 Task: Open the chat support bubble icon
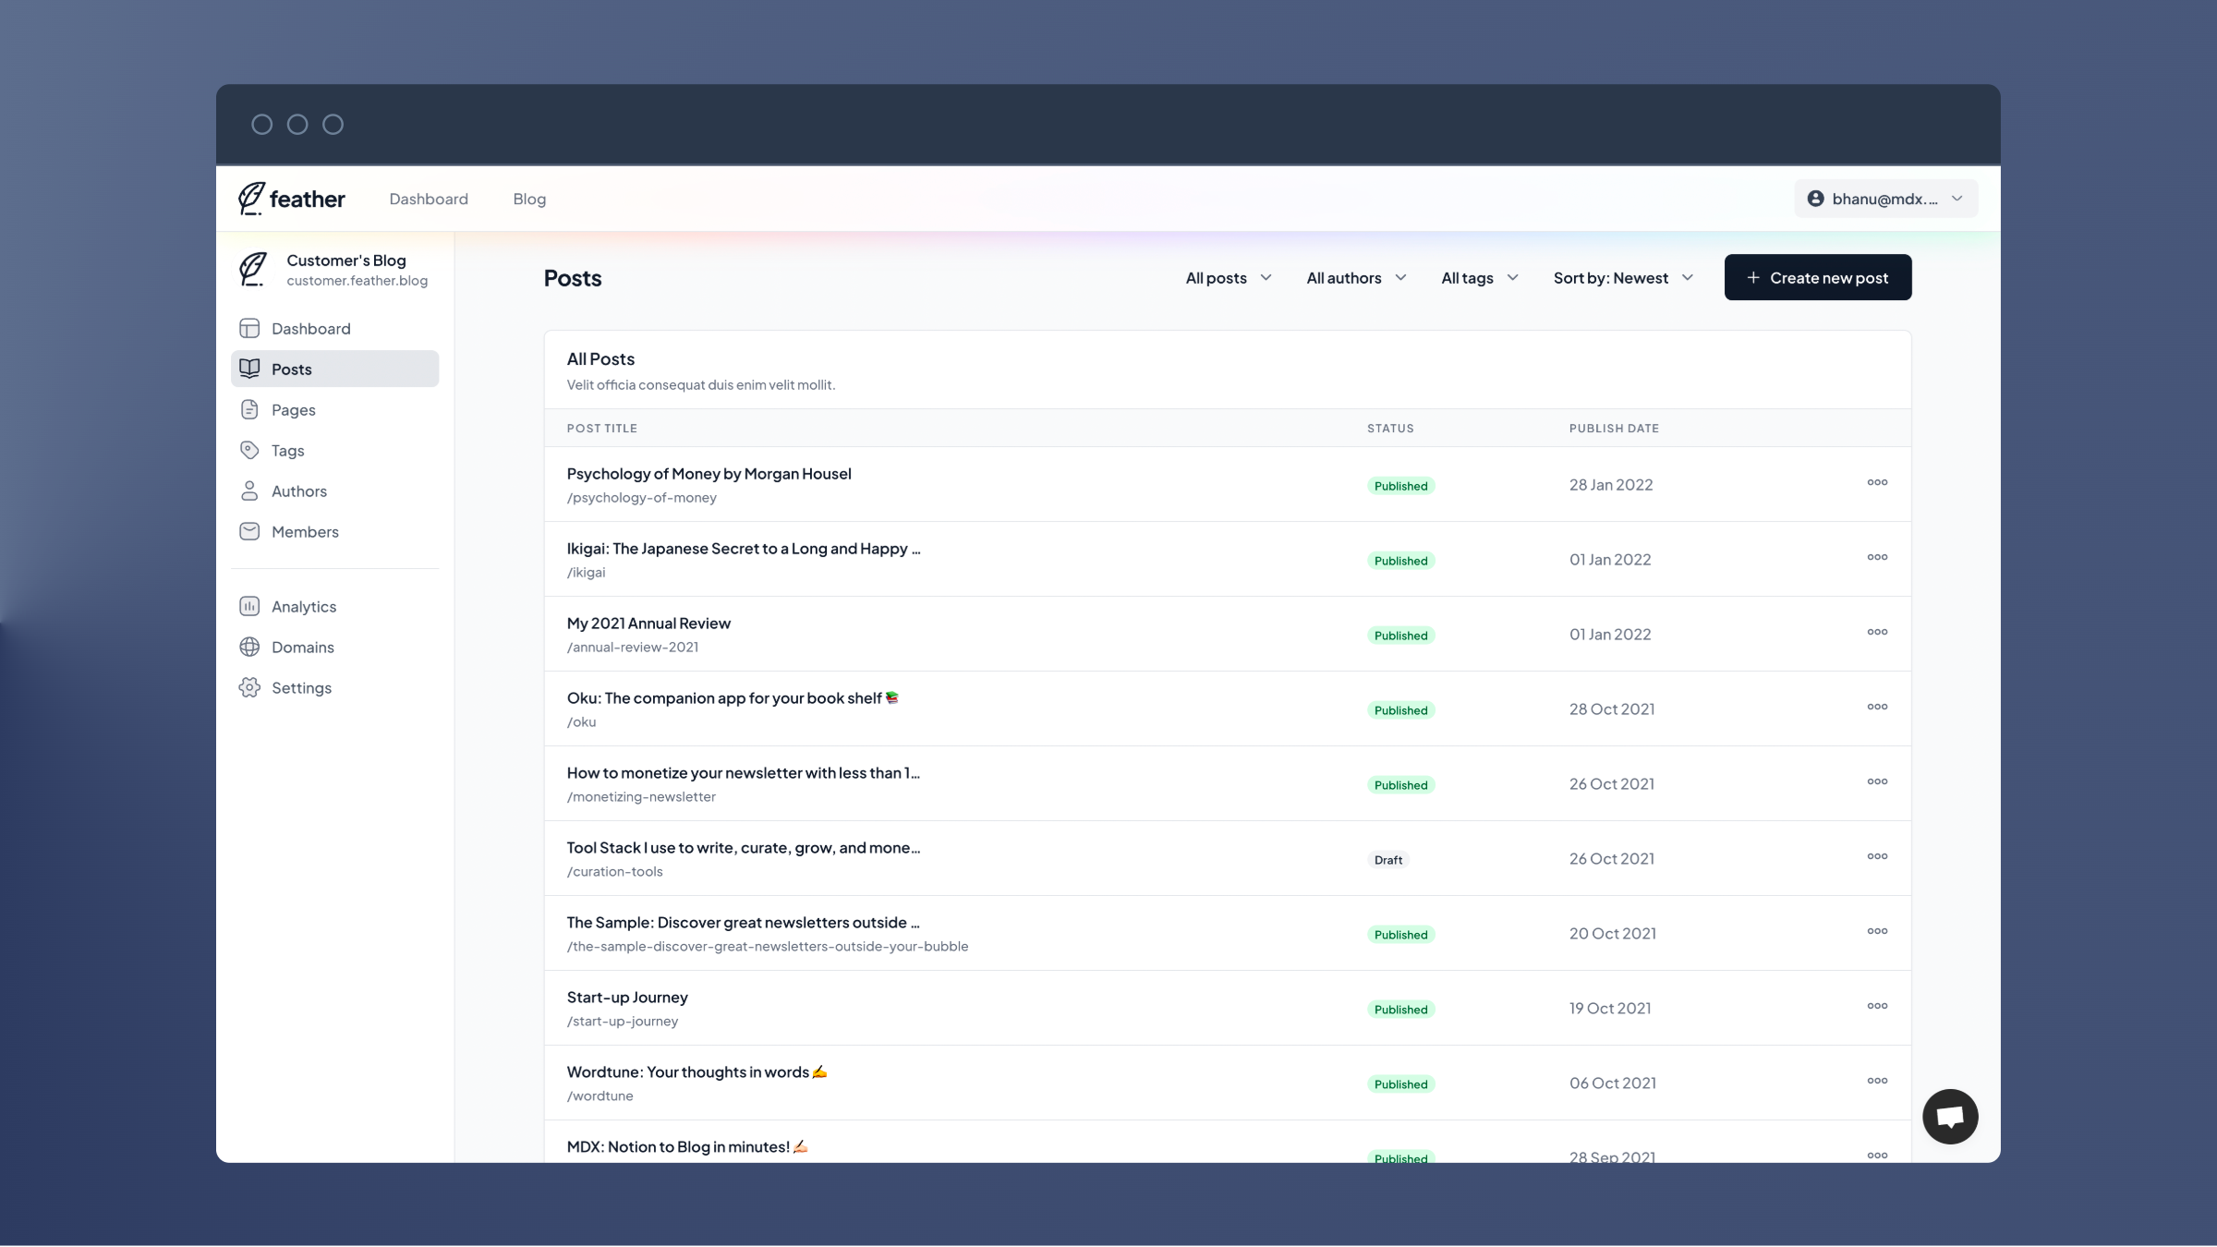[x=1950, y=1117]
